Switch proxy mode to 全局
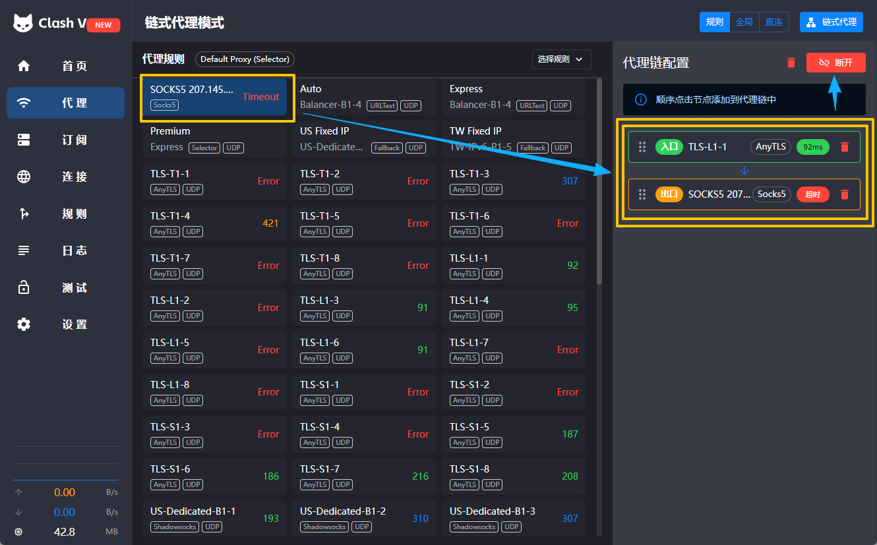Screen dimensions: 877x545 (x=744, y=22)
